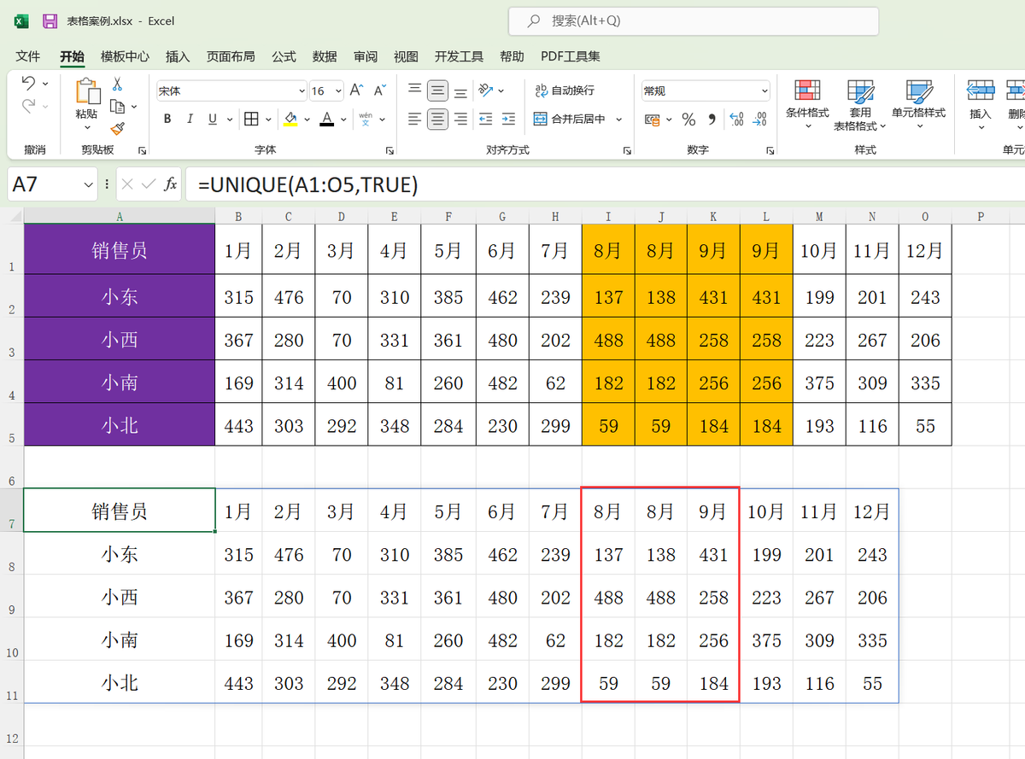Click the Undo arrow icon
This screenshot has height=759, width=1025.
(x=28, y=84)
